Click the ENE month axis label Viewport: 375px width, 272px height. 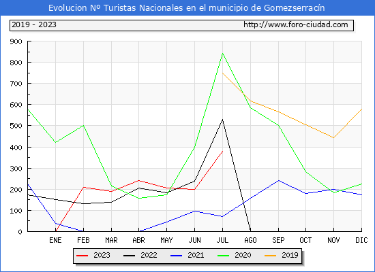click(55, 240)
